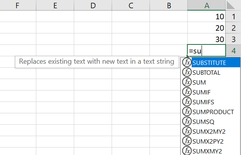Click empty cell B1
Image resolution: width=241 pixels, height=155 pixels.
pyautogui.click(x=168, y=16)
